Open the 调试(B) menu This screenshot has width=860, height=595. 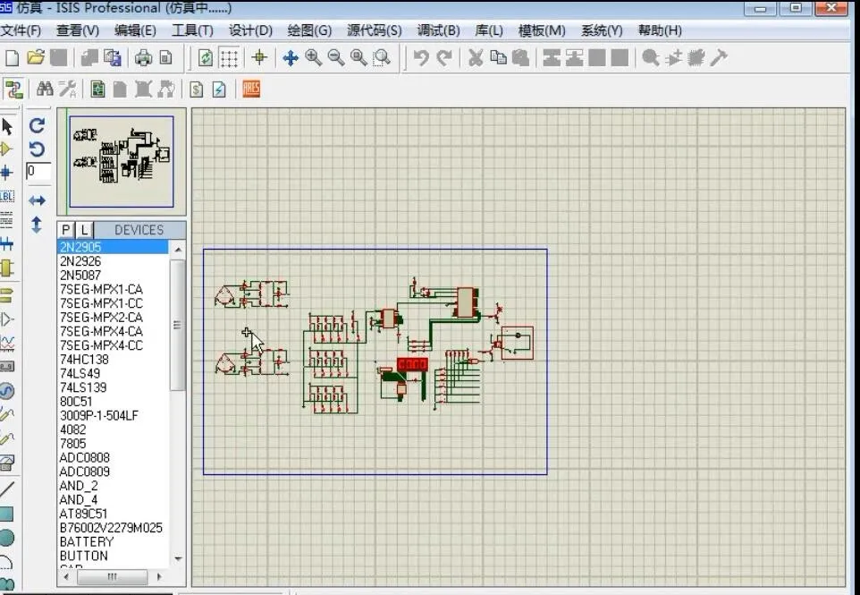[438, 30]
